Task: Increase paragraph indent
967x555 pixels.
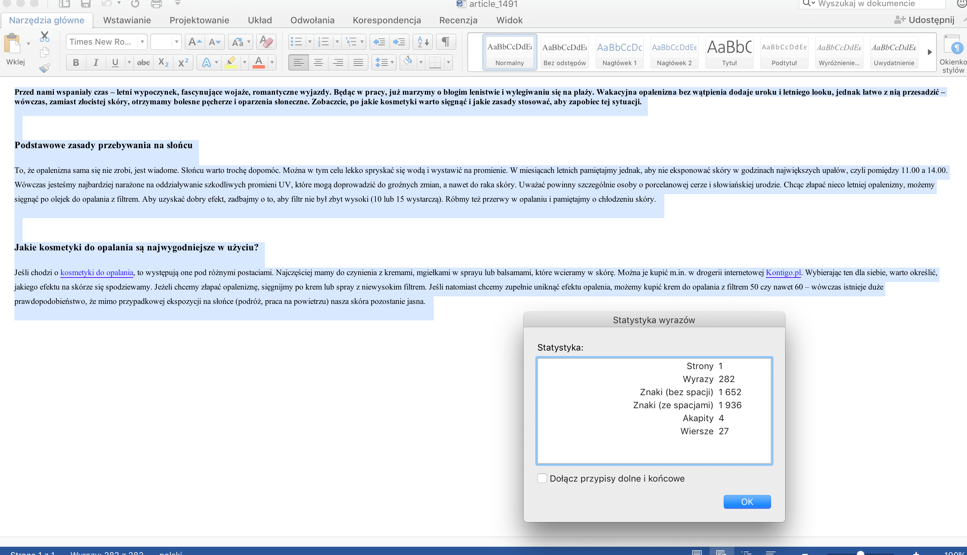Action: pos(399,42)
